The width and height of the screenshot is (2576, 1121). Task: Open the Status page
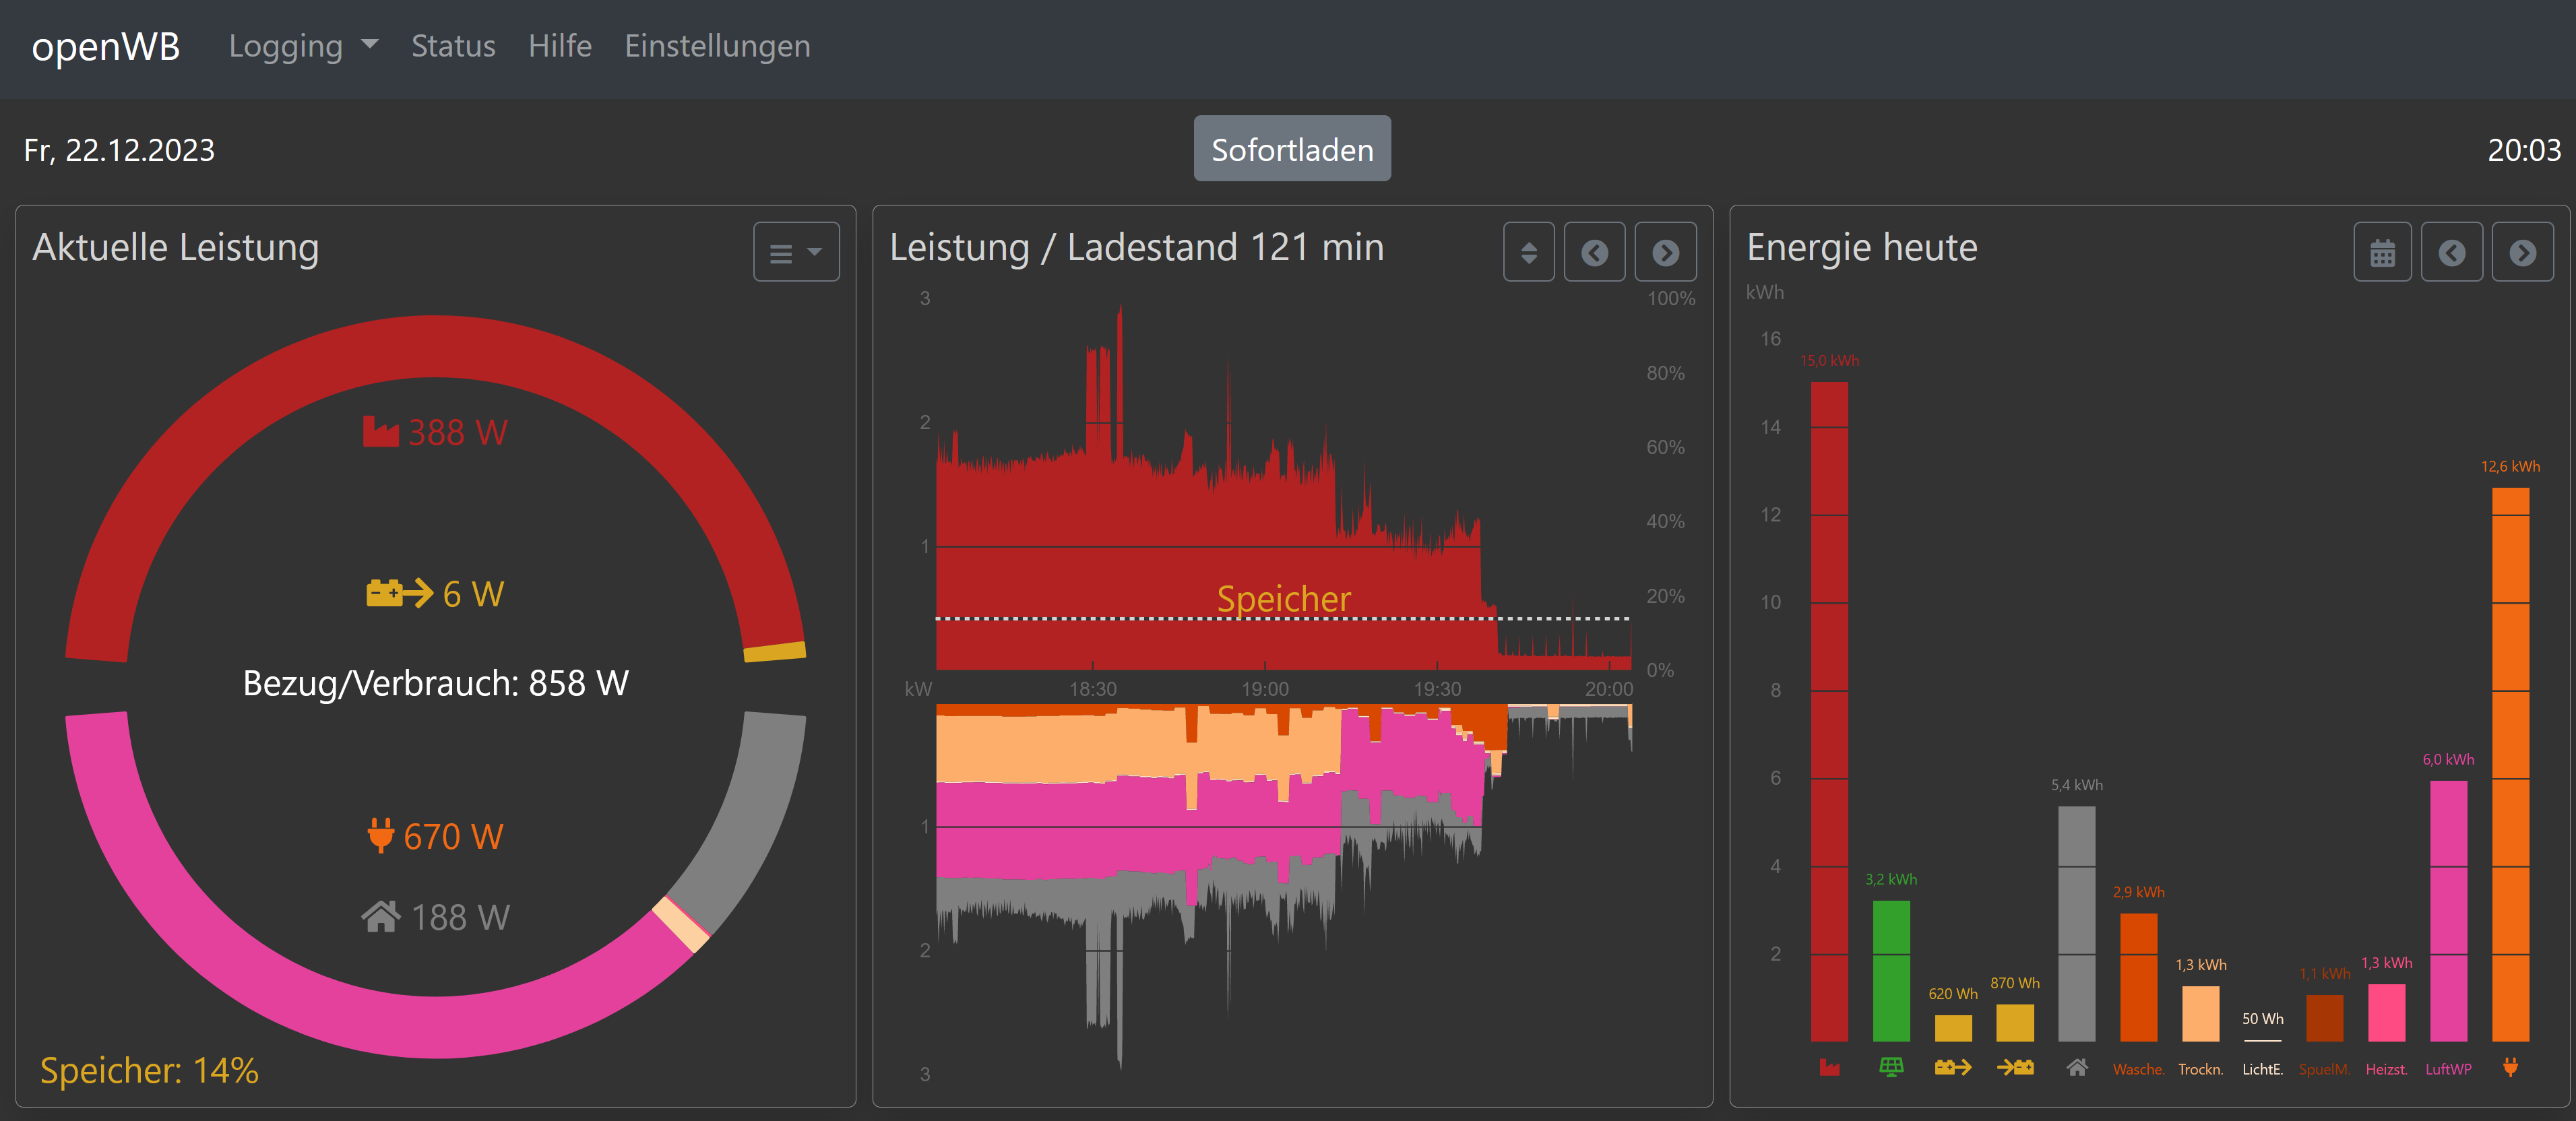(453, 46)
